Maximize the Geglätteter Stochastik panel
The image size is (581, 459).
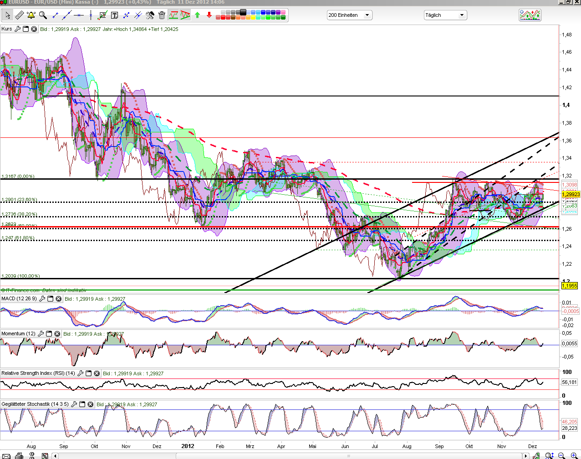[82, 404]
